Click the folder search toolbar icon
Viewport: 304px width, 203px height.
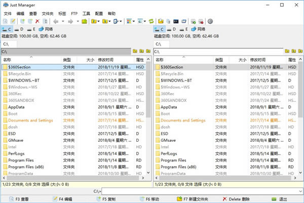pyautogui.click(x=161, y=21)
